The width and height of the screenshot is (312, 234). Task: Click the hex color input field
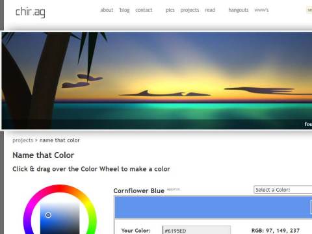[x=196, y=230]
